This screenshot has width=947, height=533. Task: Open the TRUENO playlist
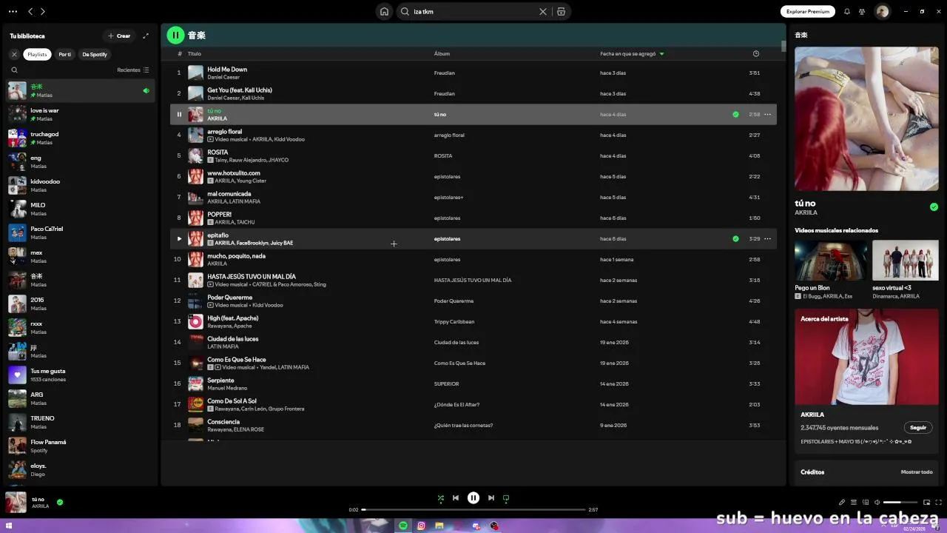[x=80, y=422]
